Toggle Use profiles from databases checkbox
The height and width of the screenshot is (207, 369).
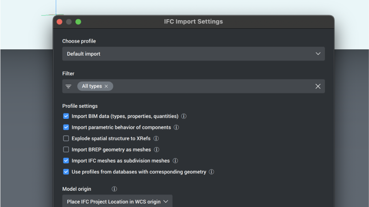pos(66,172)
